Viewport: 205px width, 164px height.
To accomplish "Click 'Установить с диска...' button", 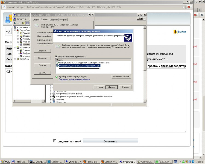I will click(x=121, y=77).
